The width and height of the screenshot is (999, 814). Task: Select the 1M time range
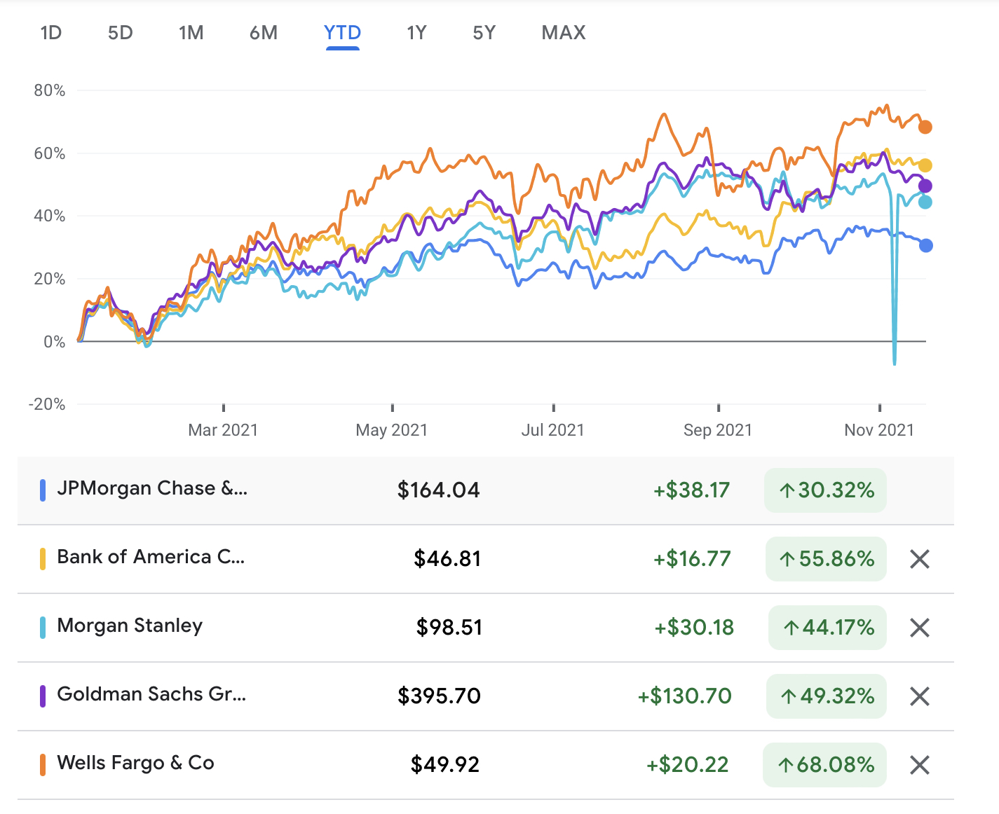(191, 33)
